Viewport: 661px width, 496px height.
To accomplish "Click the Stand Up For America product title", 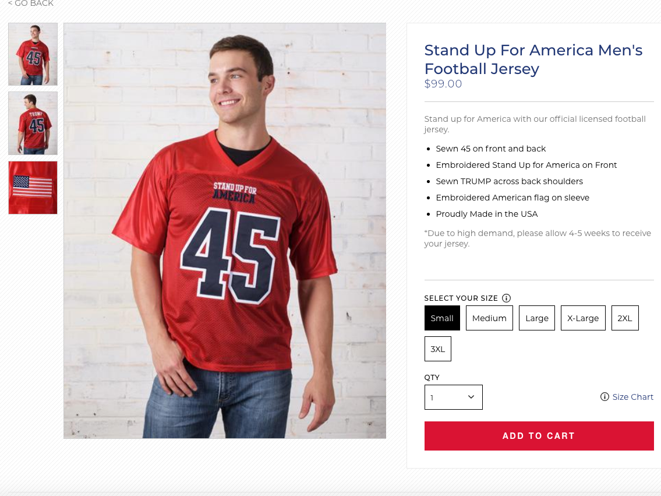I will (x=533, y=59).
